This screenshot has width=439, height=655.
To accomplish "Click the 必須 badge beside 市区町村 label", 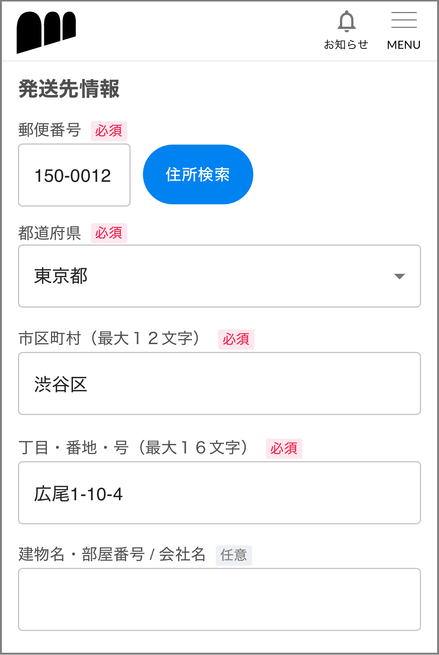I will 236,340.
